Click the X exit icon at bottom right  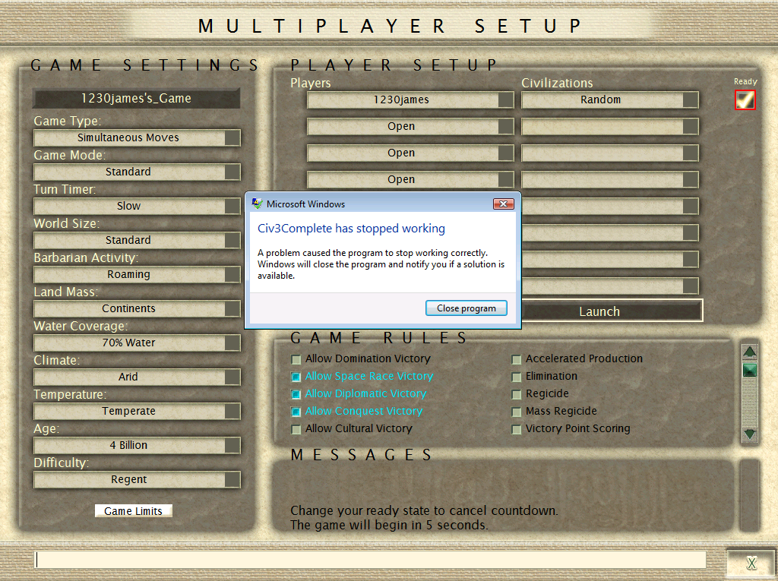(x=751, y=563)
